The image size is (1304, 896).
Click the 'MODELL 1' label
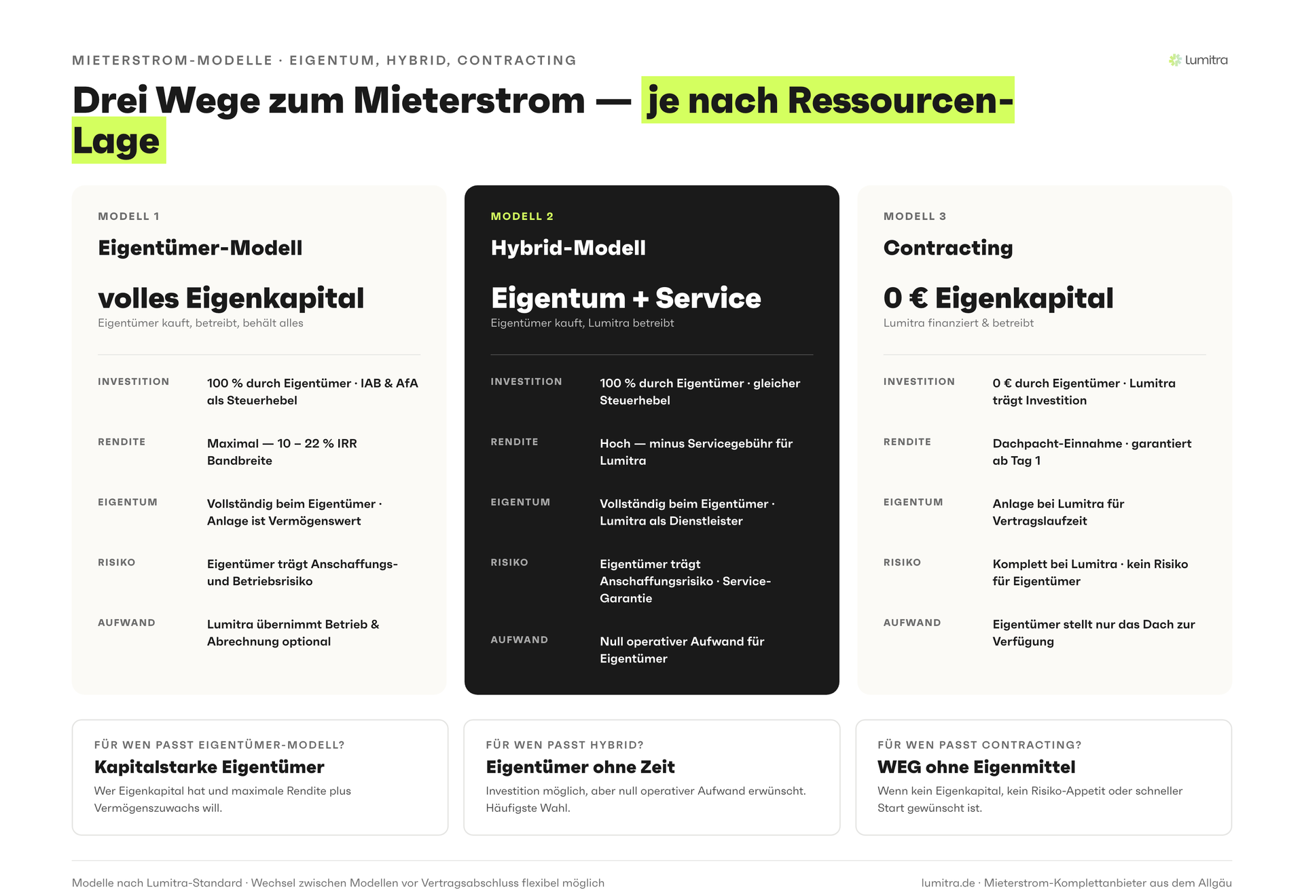(x=128, y=217)
